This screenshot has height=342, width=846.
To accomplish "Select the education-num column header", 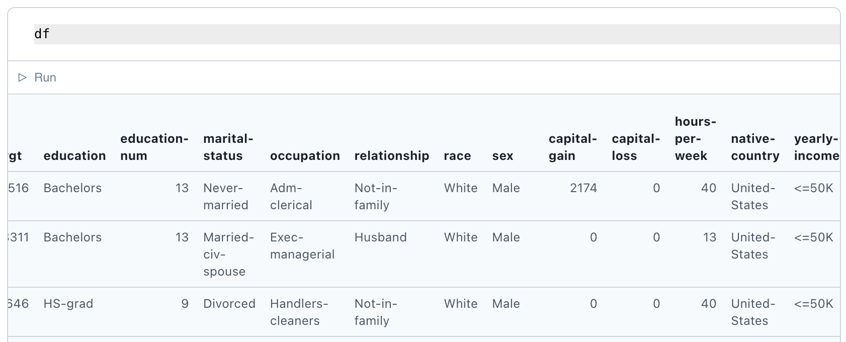I will coord(154,147).
